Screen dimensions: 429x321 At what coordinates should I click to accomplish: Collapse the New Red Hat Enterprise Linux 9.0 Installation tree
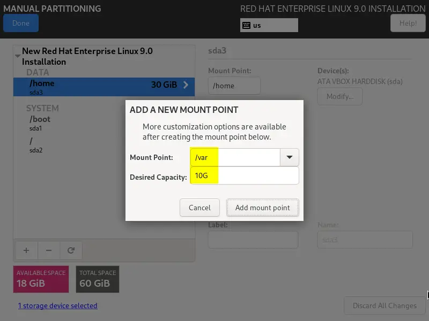pyautogui.click(x=18, y=56)
